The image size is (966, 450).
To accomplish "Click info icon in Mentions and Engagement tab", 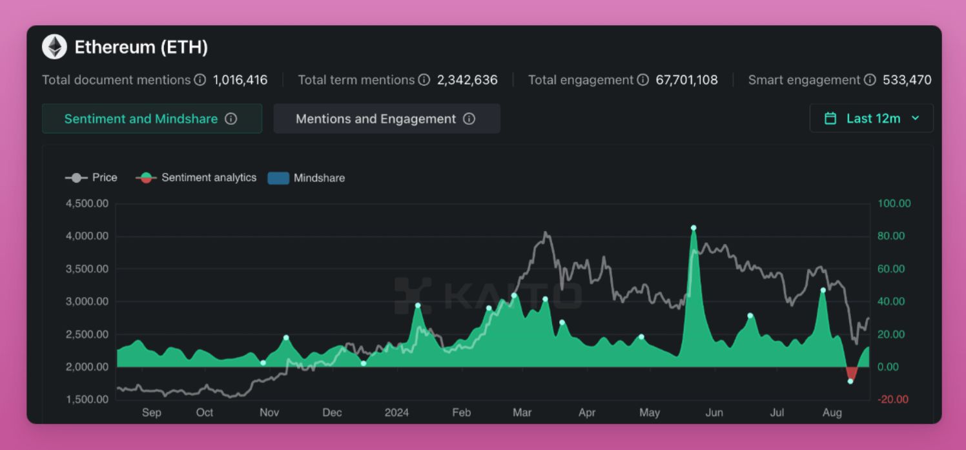I will coord(469,119).
